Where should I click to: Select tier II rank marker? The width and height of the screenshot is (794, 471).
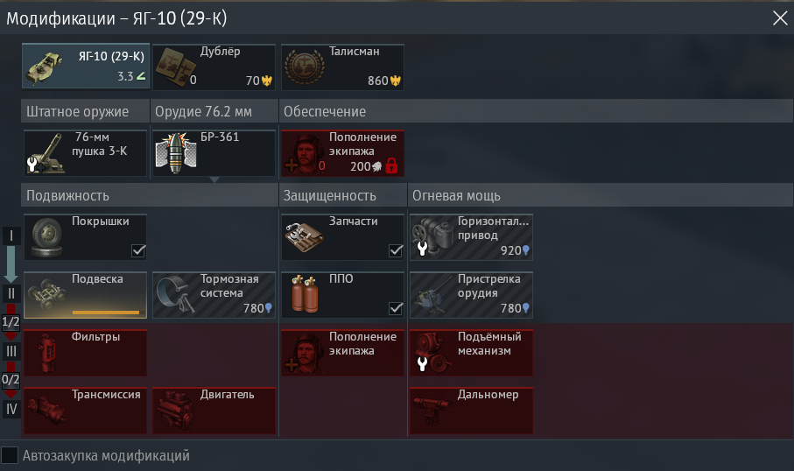[11, 293]
